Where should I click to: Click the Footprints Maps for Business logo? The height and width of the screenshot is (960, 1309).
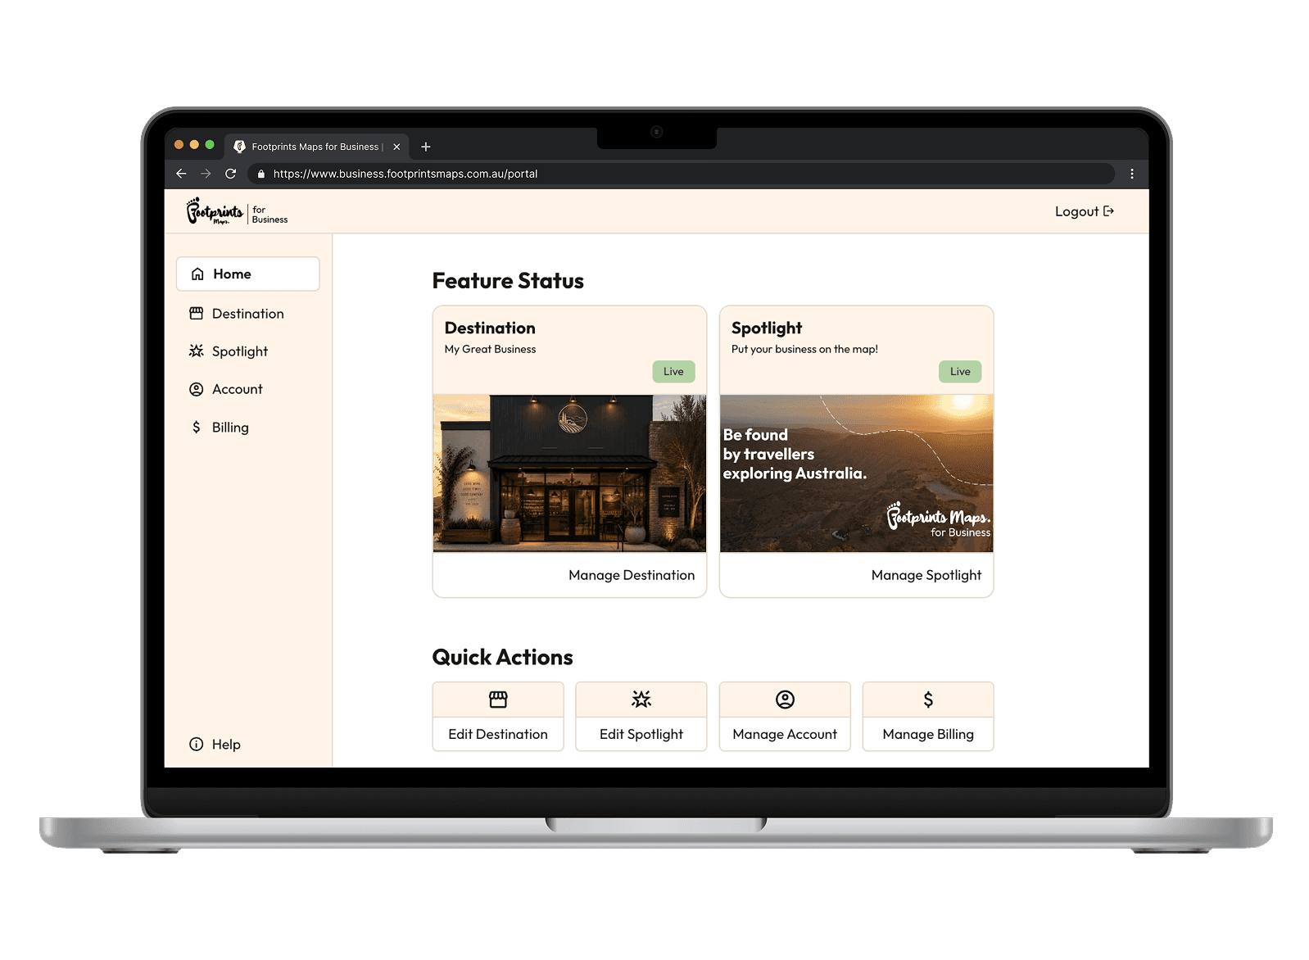coord(237,211)
